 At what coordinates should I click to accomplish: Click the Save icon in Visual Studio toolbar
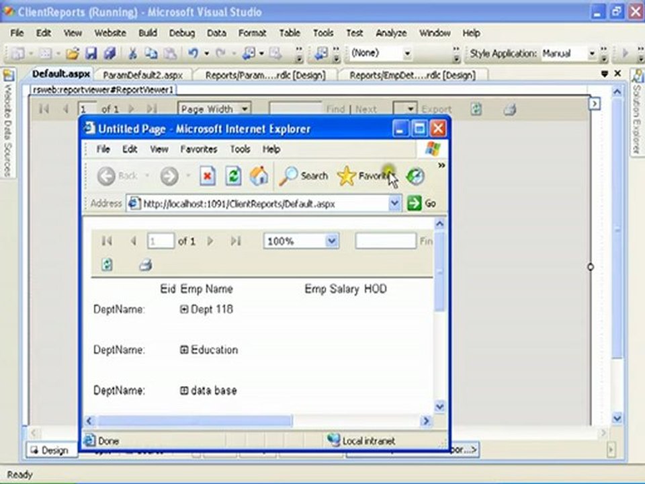(x=91, y=53)
